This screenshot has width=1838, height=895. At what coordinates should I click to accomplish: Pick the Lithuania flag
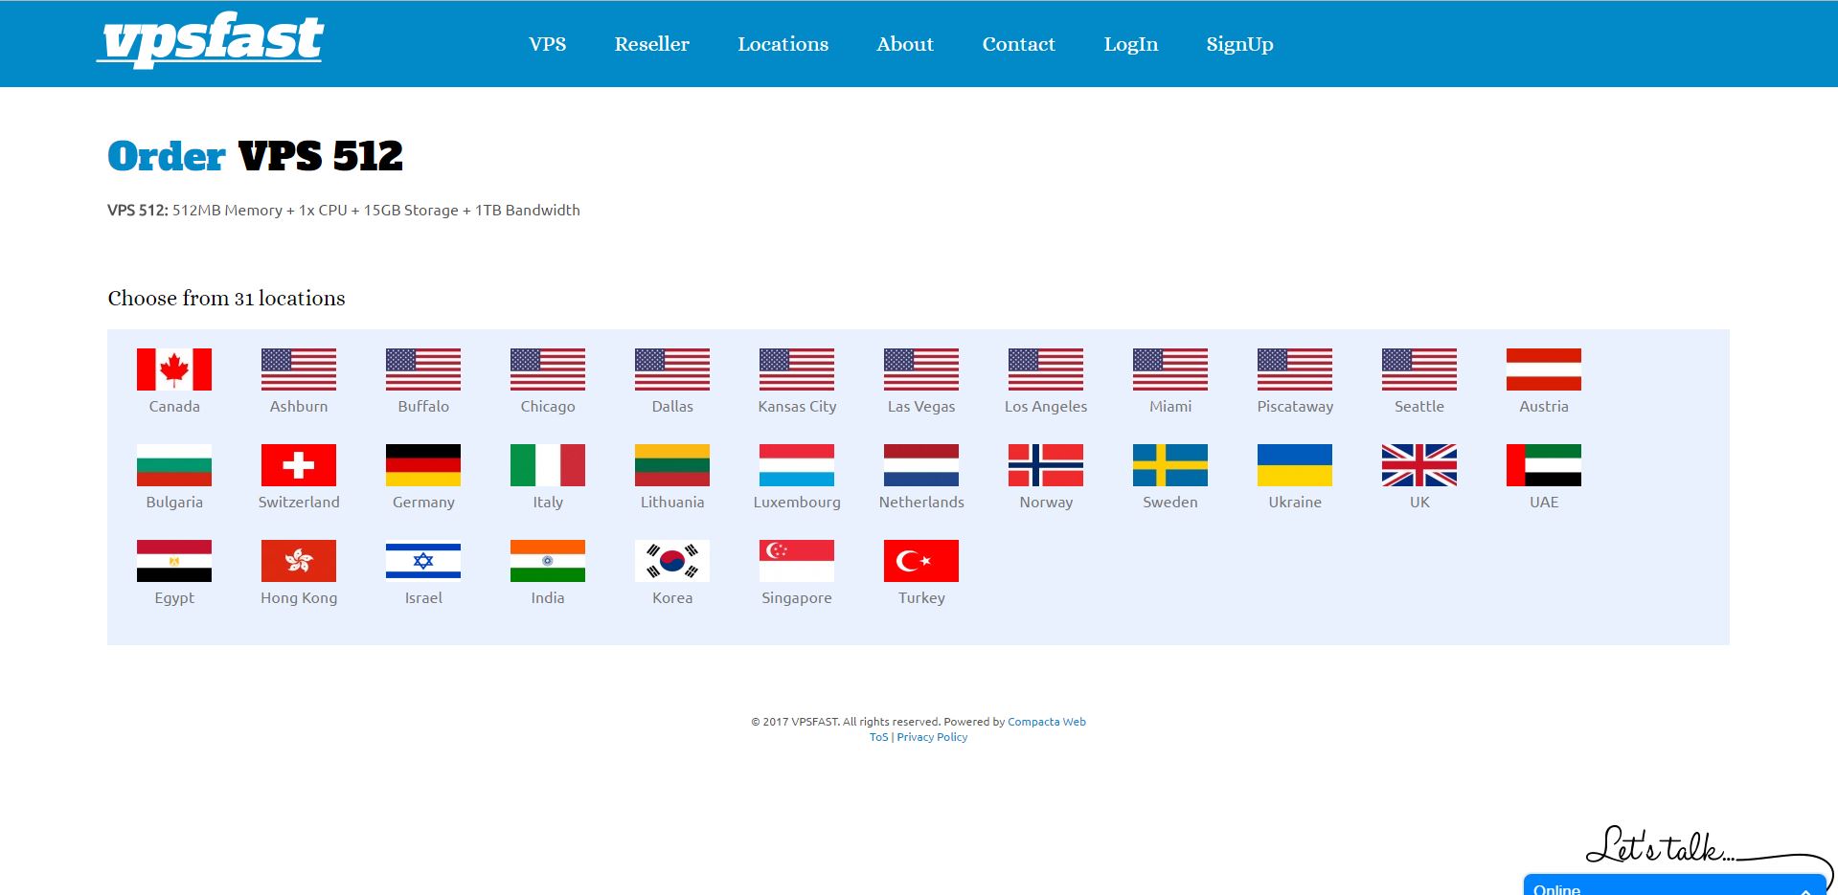point(672,465)
